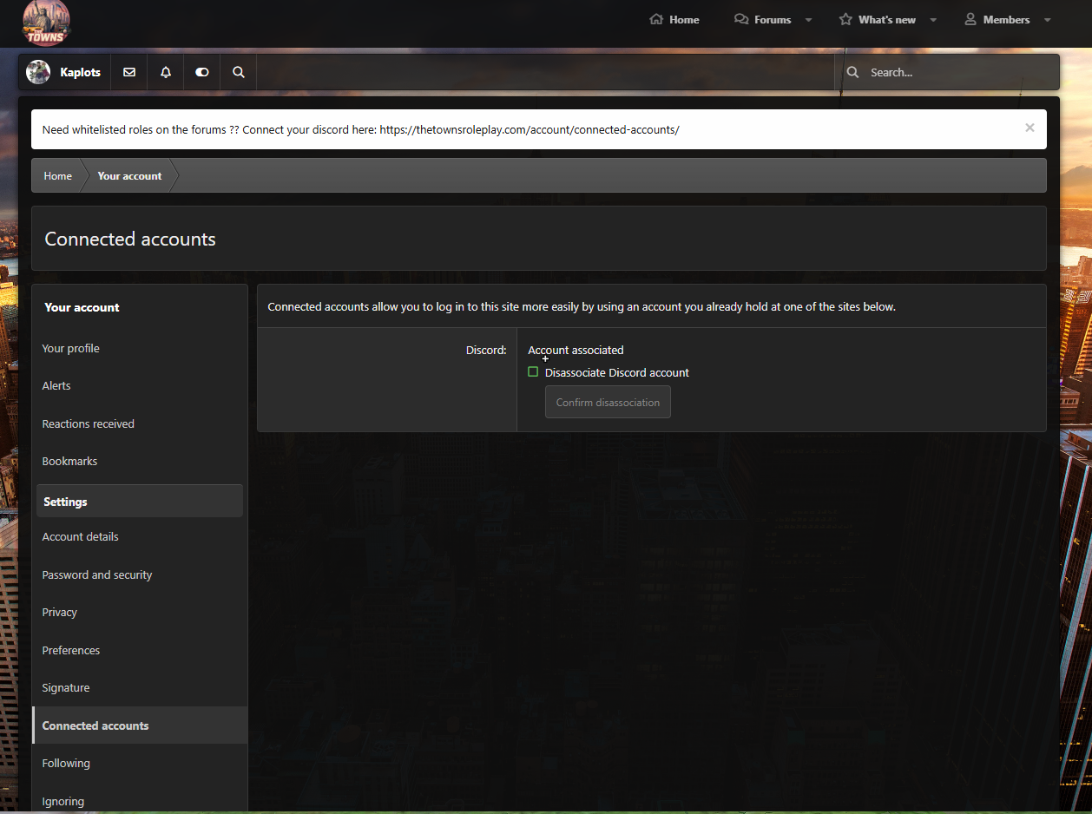Switch to Password and security settings
This screenshot has width=1092, height=814.
(x=97, y=574)
